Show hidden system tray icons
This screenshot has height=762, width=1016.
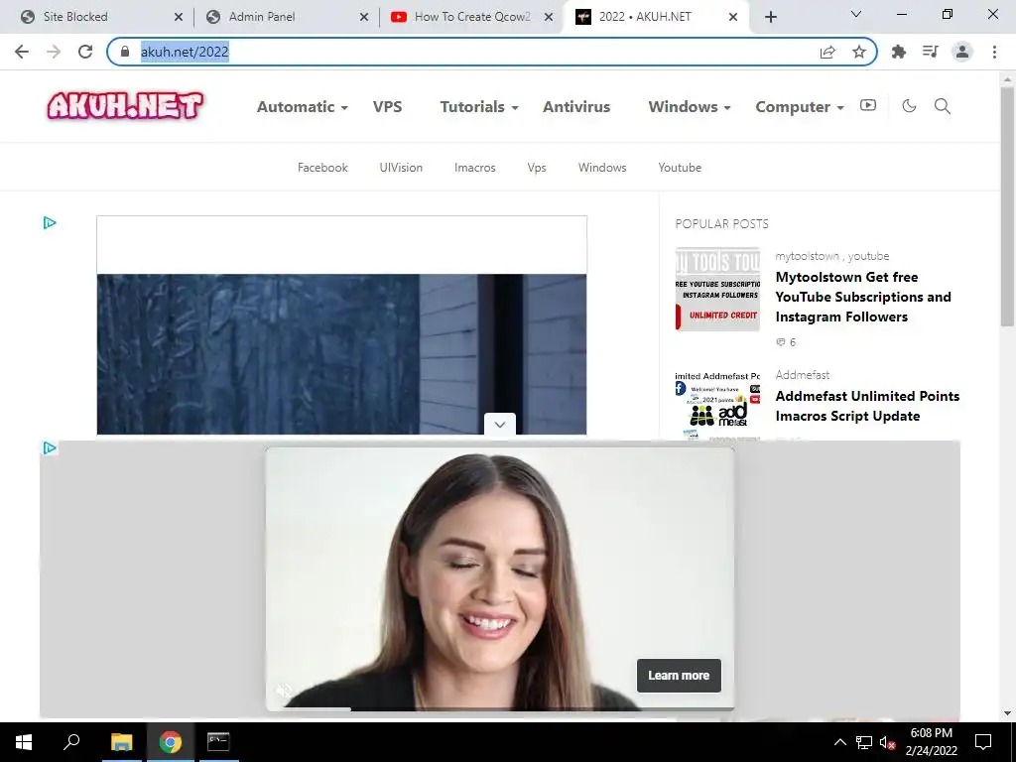839,742
